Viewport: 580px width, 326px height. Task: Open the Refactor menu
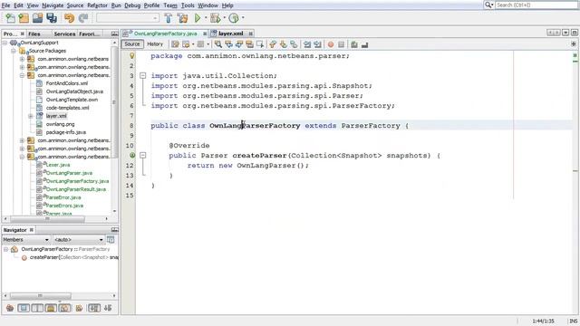(x=97, y=5)
